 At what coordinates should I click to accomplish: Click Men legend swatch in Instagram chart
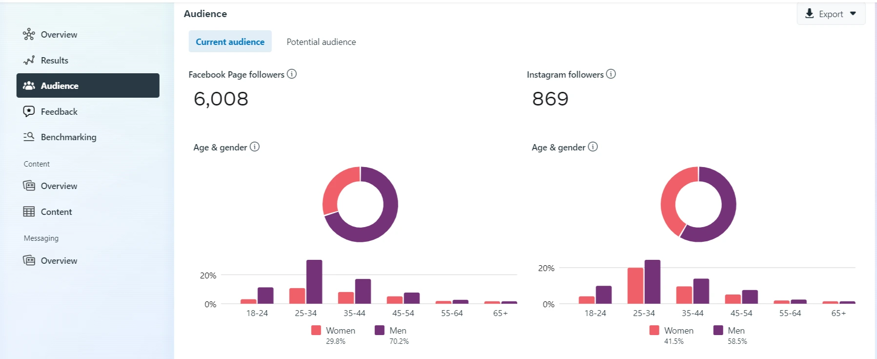pyautogui.click(x=718, y=331)
